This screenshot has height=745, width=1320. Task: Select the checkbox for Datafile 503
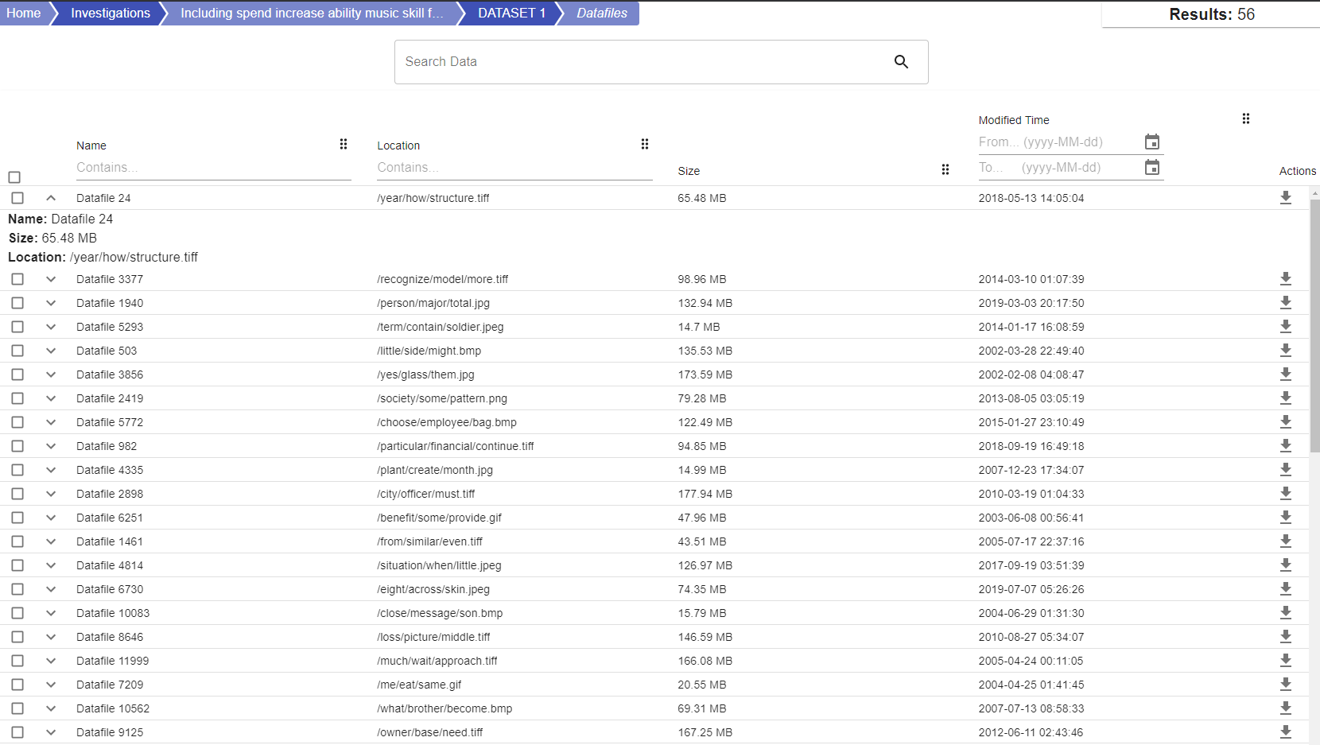tap(17, 351)
